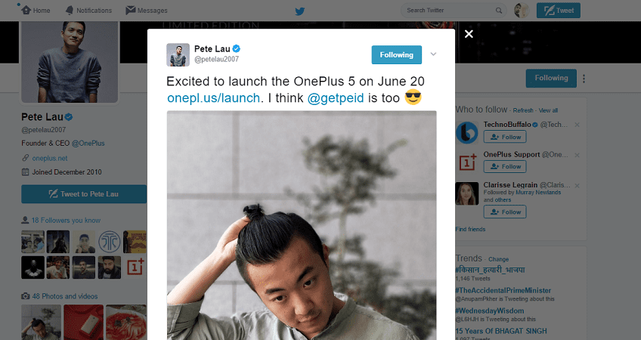Open @getpeid mention in tweet
Screen dimensions: 641x340
[336, 98]
